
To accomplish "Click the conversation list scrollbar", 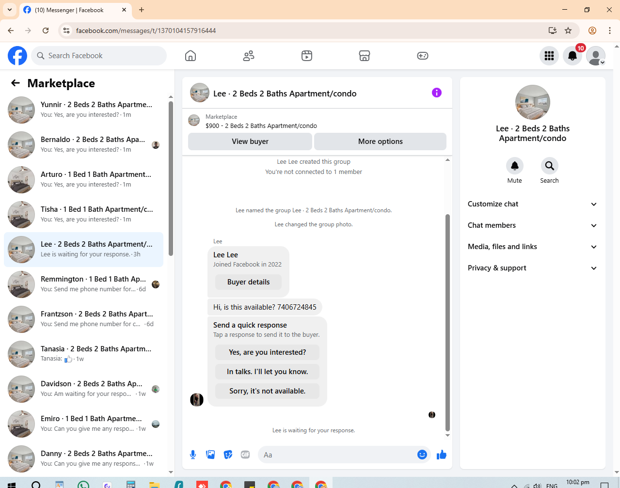I will 171,178.
